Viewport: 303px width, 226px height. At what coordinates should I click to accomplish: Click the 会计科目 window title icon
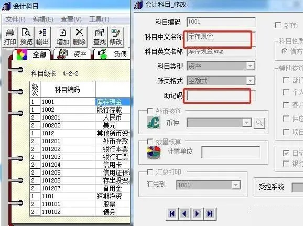pos(7,6)
